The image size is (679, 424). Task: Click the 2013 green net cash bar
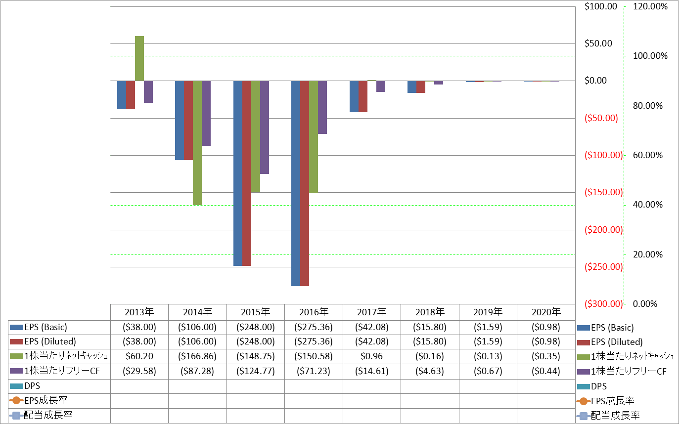point(139,58)
